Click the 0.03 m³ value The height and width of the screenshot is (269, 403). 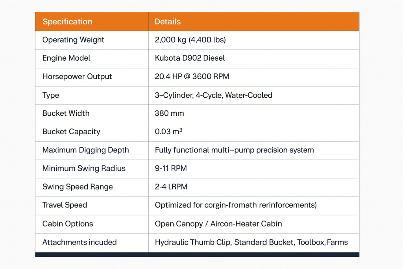[168, 132]
